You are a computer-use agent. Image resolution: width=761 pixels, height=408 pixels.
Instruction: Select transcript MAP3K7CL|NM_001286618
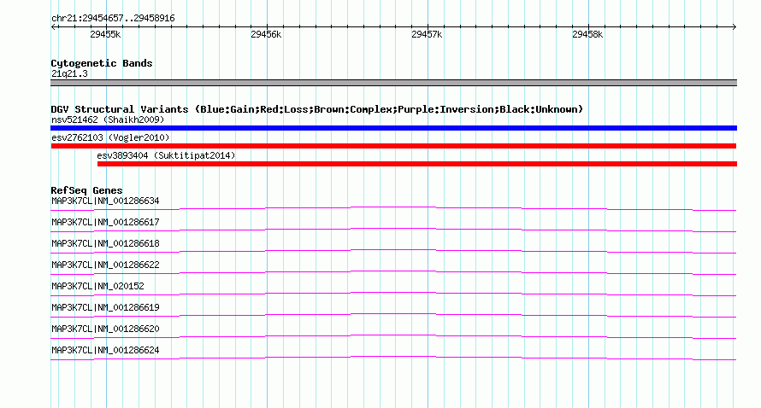click(x=105, y=243)
